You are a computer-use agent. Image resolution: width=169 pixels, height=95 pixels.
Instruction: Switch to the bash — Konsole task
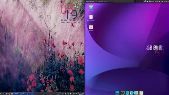click(x=23, y=94)
